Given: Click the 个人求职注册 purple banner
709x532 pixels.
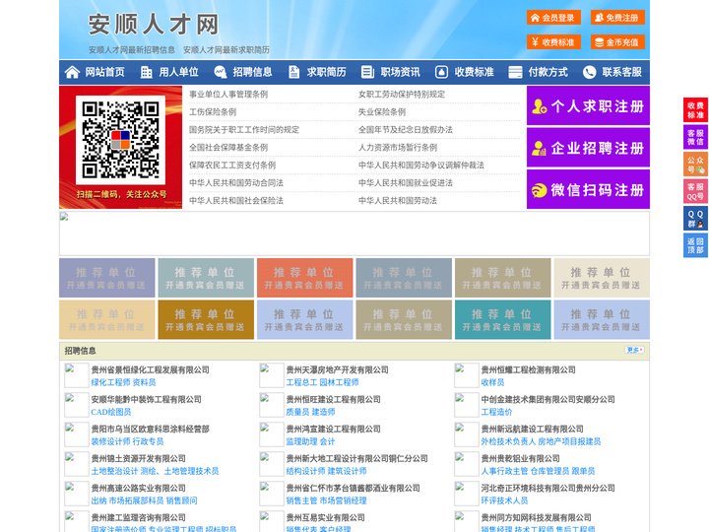Looking at the screenshot, I should (x=588, y=105).
